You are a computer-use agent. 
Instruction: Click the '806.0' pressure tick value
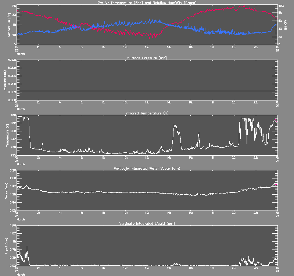(12, 60)
